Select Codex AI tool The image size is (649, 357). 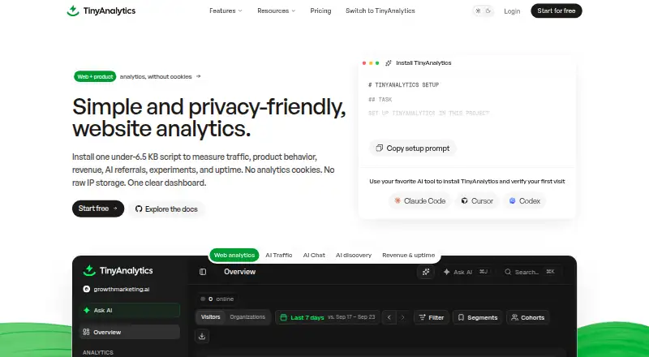click(x=524, y=201)
